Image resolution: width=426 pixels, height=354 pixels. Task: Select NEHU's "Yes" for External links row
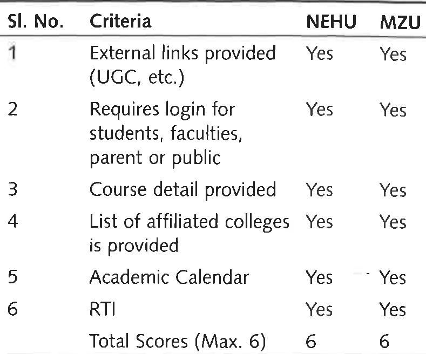[x=320, y=53]
